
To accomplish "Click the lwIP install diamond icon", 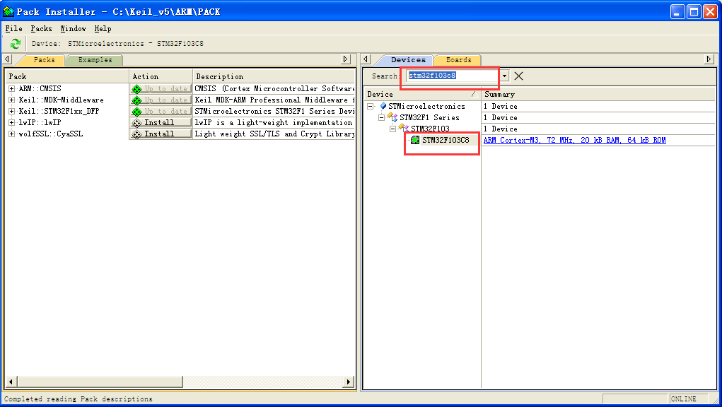I will (x=136, y=123).
